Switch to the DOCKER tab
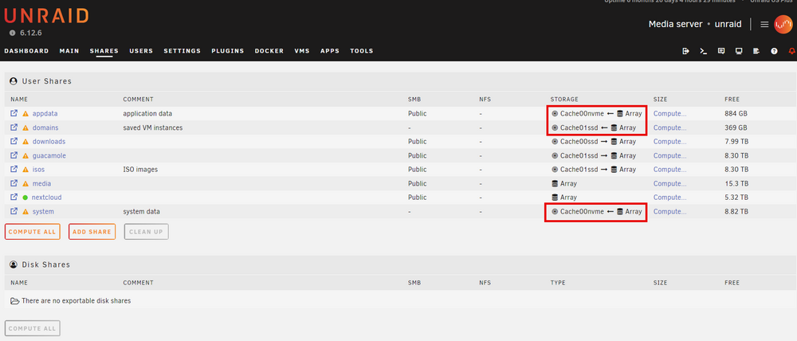The height and width of the screenshot is (341, 797). tap(269, 51)
